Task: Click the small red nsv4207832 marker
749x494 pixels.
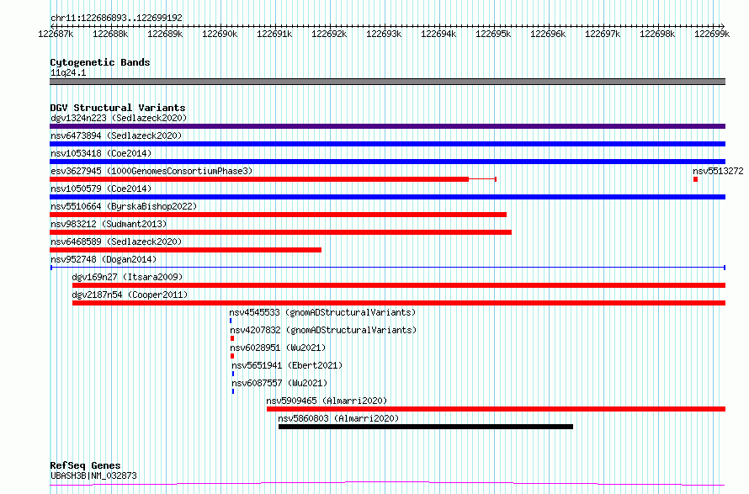Action: [232, 338]
